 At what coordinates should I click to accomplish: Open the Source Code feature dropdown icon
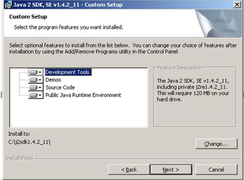[x=36, y=87]
